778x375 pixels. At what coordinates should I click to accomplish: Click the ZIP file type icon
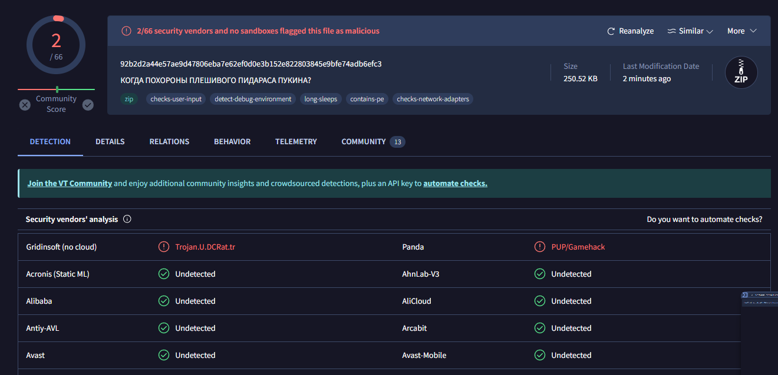pyautogui.click(x=741, y=72)
